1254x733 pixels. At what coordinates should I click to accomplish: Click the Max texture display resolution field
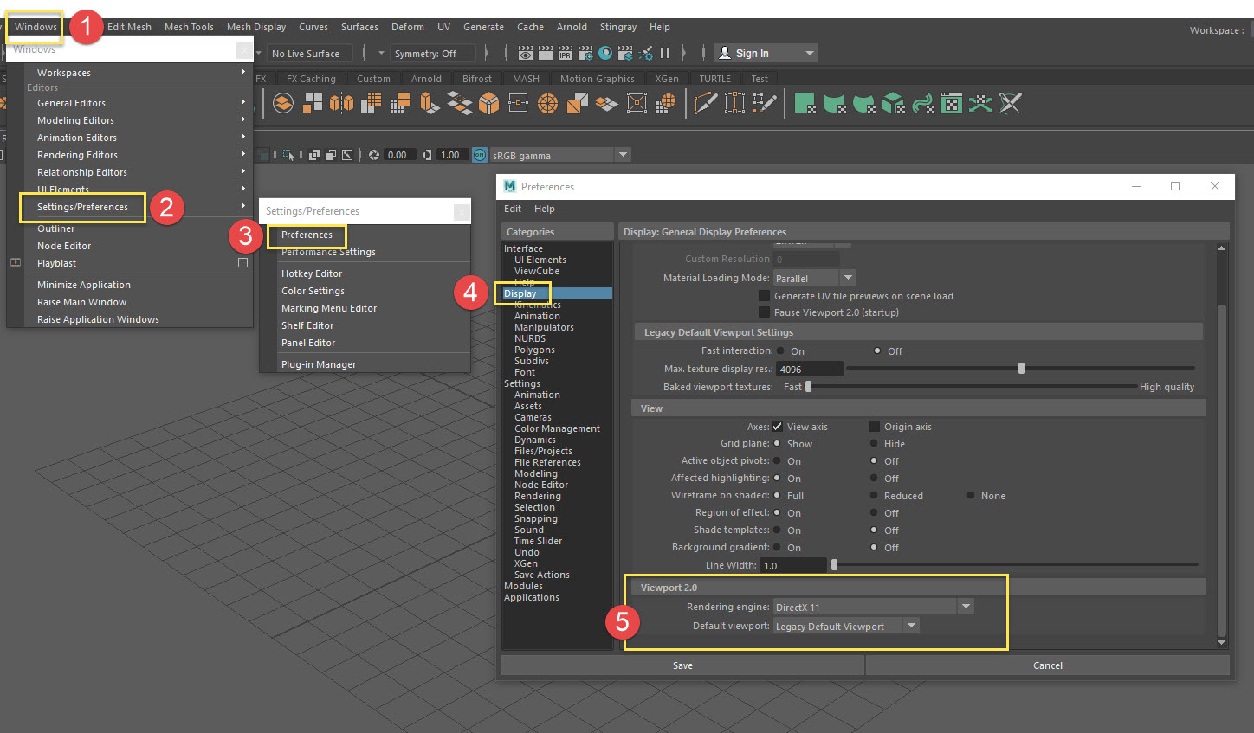[809, 368]
